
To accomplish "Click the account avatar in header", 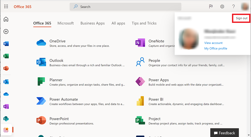I will [245, 7].
